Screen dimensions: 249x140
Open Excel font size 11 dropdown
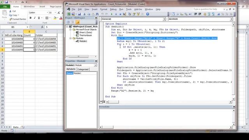coord(55,12)
